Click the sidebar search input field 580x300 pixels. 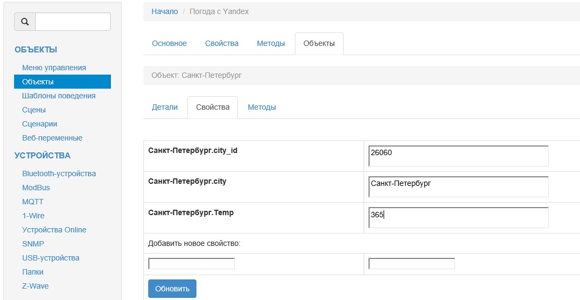[72, 22]
